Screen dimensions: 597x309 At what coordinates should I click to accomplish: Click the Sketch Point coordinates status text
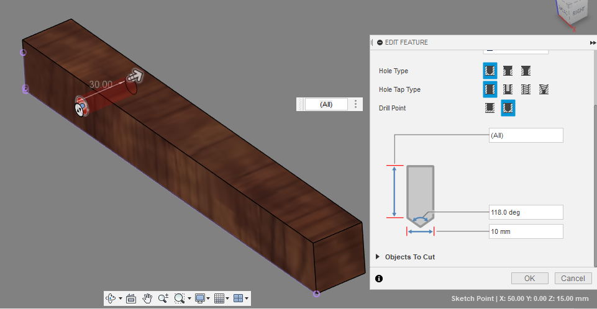520,298
